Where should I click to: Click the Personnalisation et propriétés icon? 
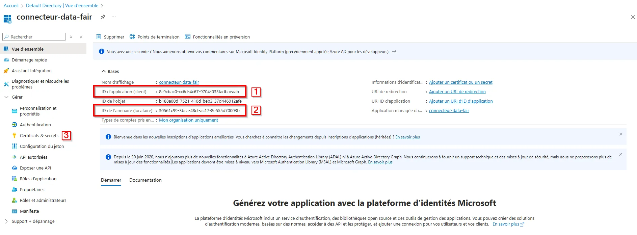pos(14,111)
